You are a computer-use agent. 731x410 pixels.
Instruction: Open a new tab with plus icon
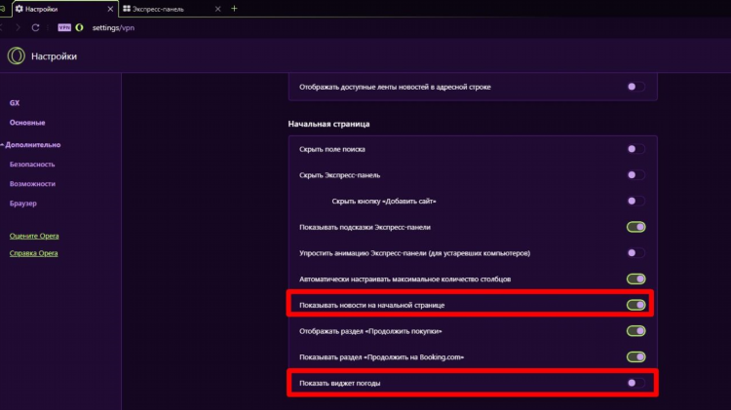234,9
